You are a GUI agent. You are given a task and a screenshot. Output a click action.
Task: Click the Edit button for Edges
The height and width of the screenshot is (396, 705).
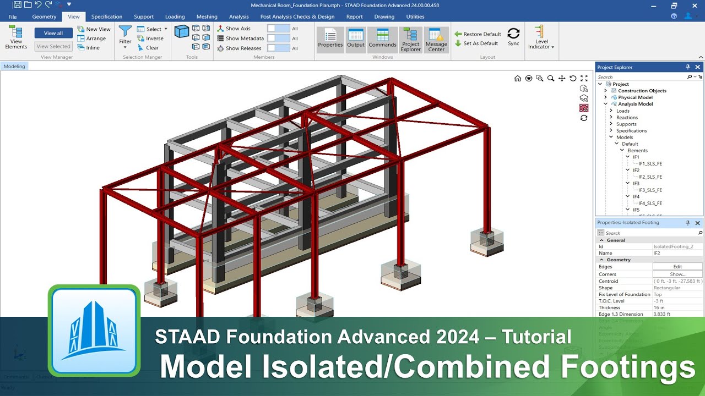[677, 267]
